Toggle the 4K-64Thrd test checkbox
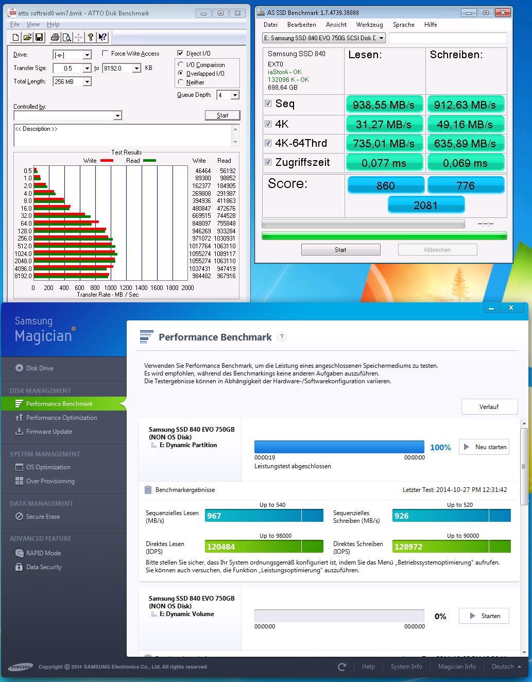 click(x=268, y=143)
